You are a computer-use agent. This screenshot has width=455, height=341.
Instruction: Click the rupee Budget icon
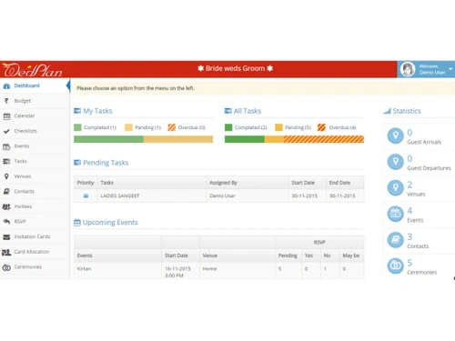click(6, 101)
